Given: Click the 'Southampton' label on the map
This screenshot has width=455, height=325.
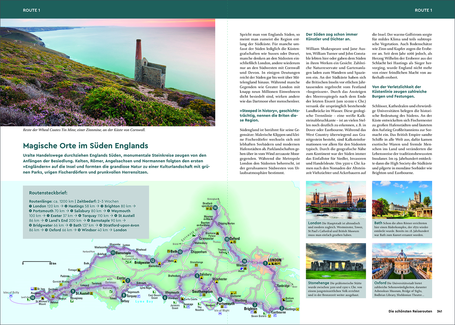Looking at the screenshot, I should [202, 292].
